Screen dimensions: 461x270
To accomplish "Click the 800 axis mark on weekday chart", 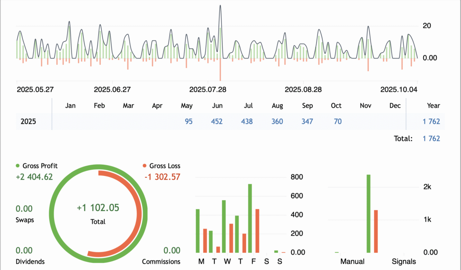I will point(296,177).
